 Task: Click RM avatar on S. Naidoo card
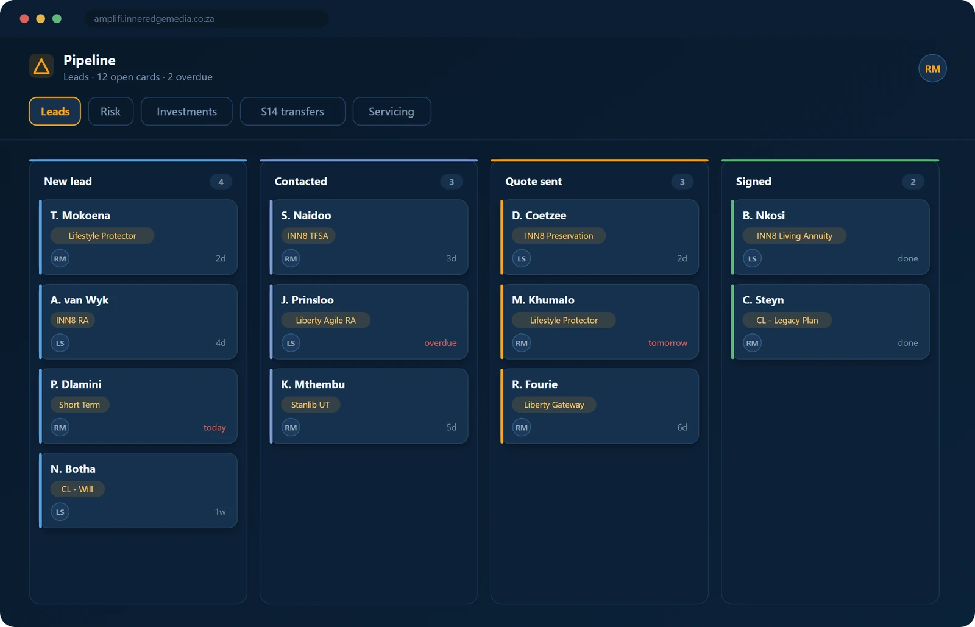coord(291,258)
